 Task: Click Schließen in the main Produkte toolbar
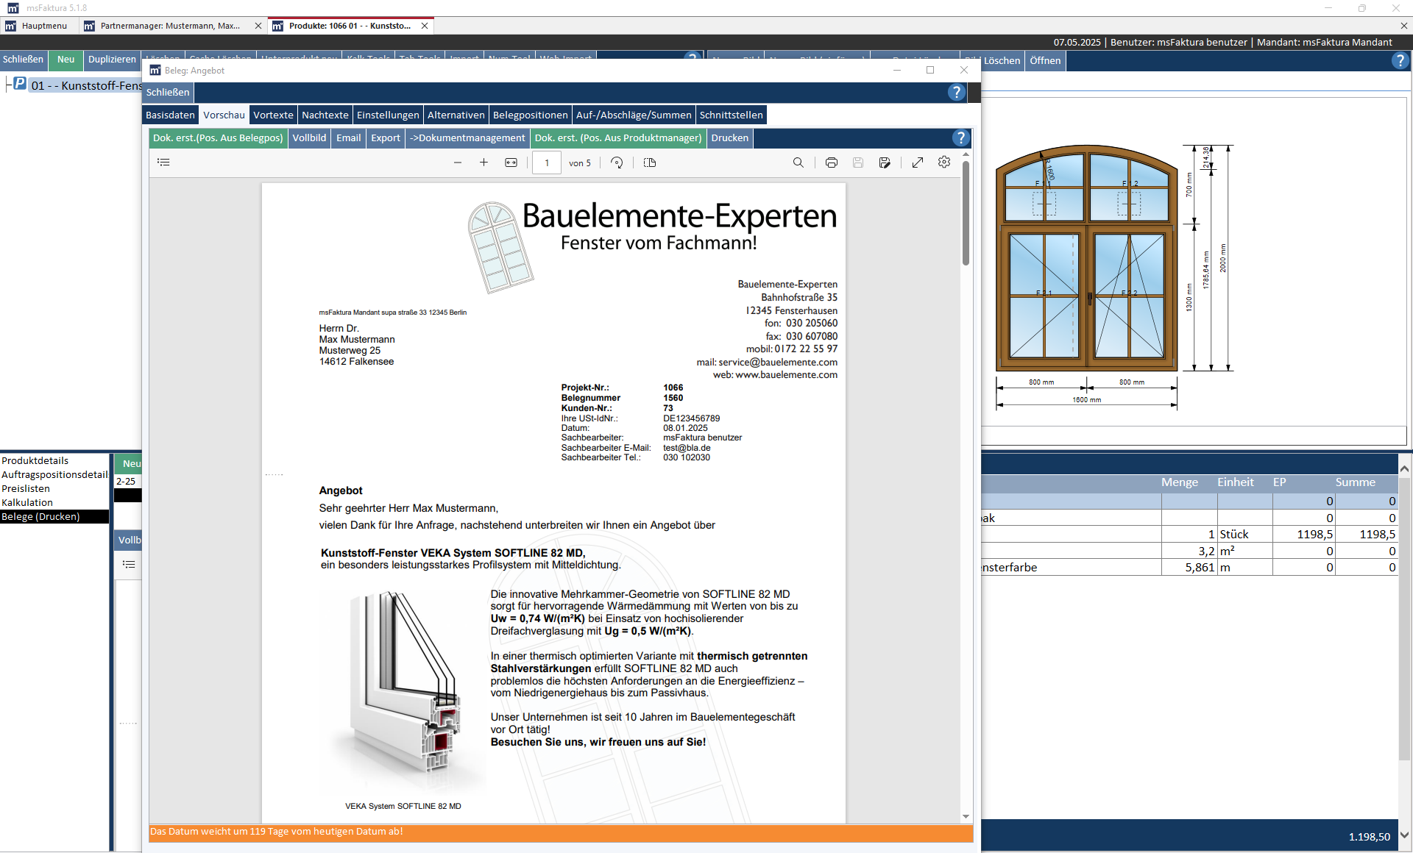tap(24, 60)
